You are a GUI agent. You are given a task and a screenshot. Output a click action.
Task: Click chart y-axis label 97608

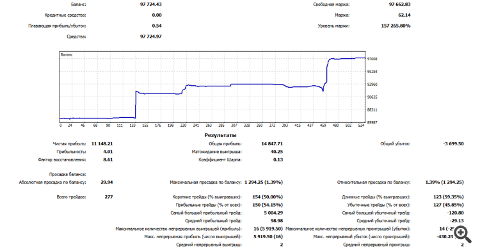point(372,59)
